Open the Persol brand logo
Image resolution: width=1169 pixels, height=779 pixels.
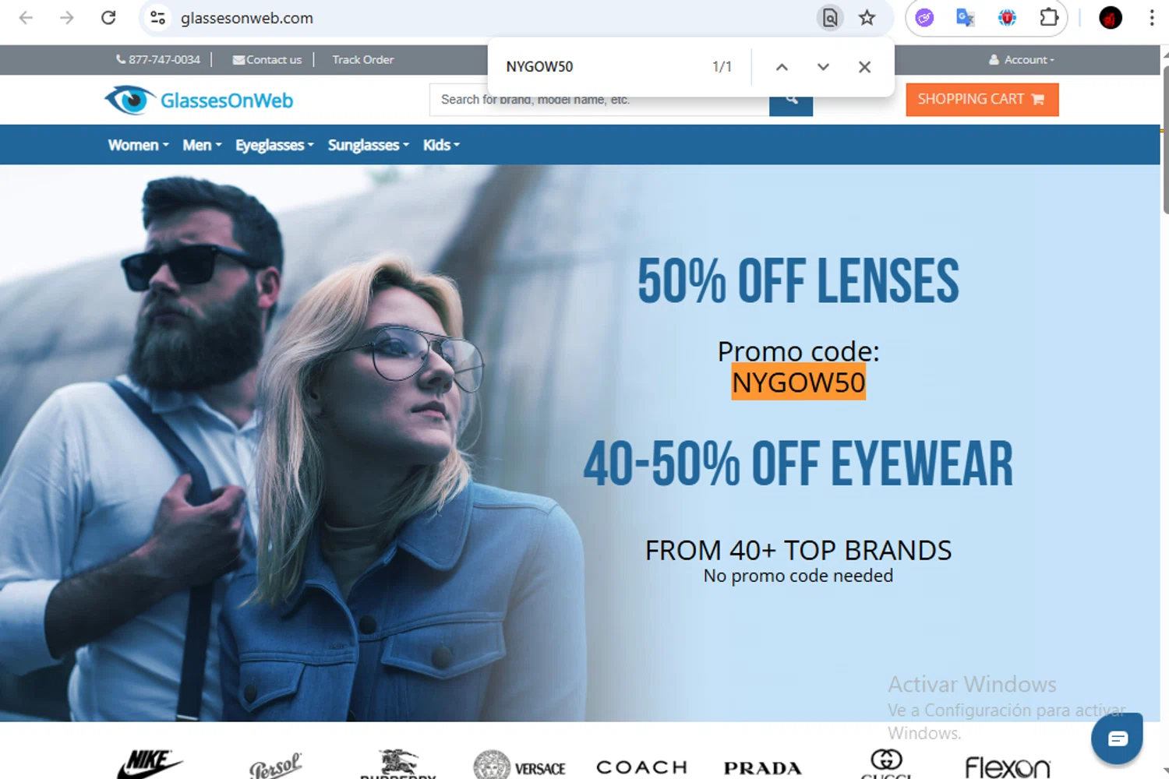(275, 767)
